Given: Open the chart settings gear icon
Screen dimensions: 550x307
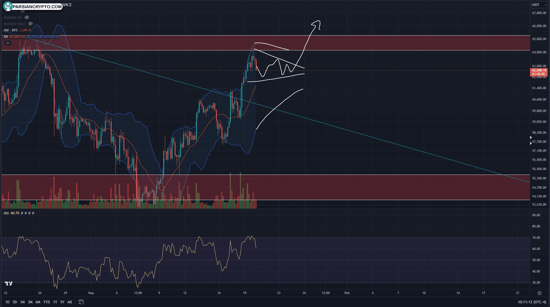Looking at the screenshot, I should coord(539,293).
